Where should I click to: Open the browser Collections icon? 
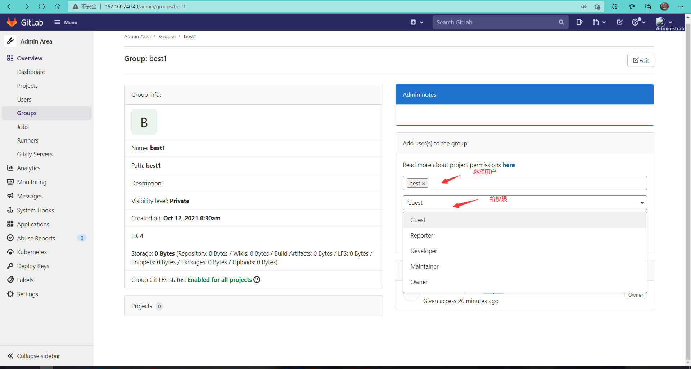pos(647,6)
